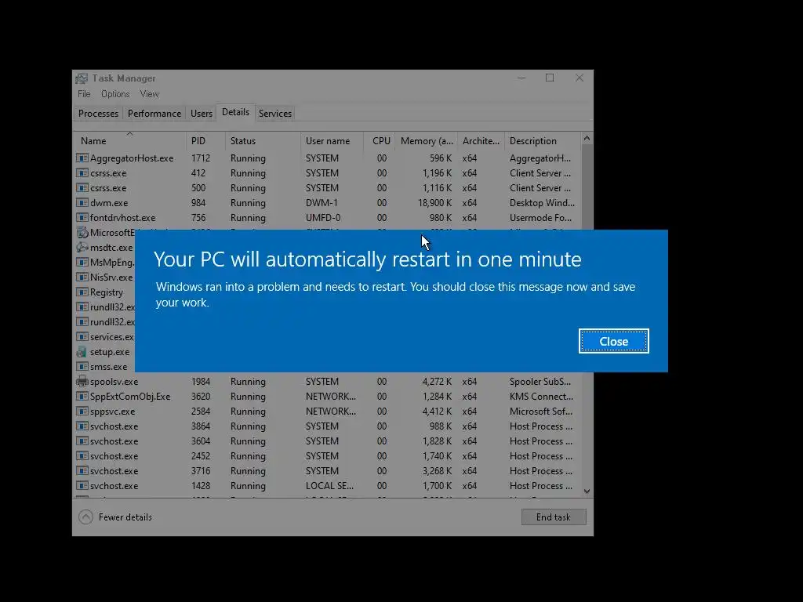Open the File menu
The image size is (803, 602).
click(84, 94)
